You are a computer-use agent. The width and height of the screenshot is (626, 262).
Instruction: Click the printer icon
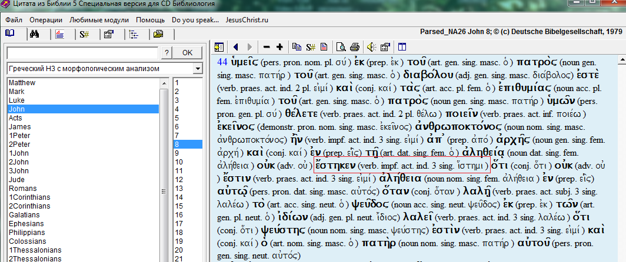354,47
